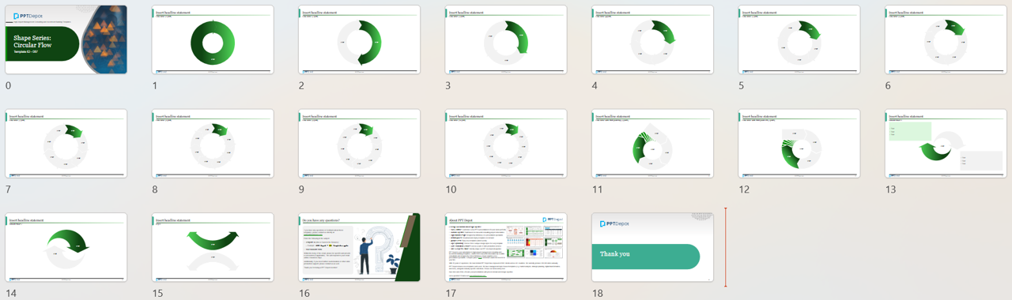Select slide 2 thumbnail
This screenshot has width=1012, height=300.
click(360, 39)
